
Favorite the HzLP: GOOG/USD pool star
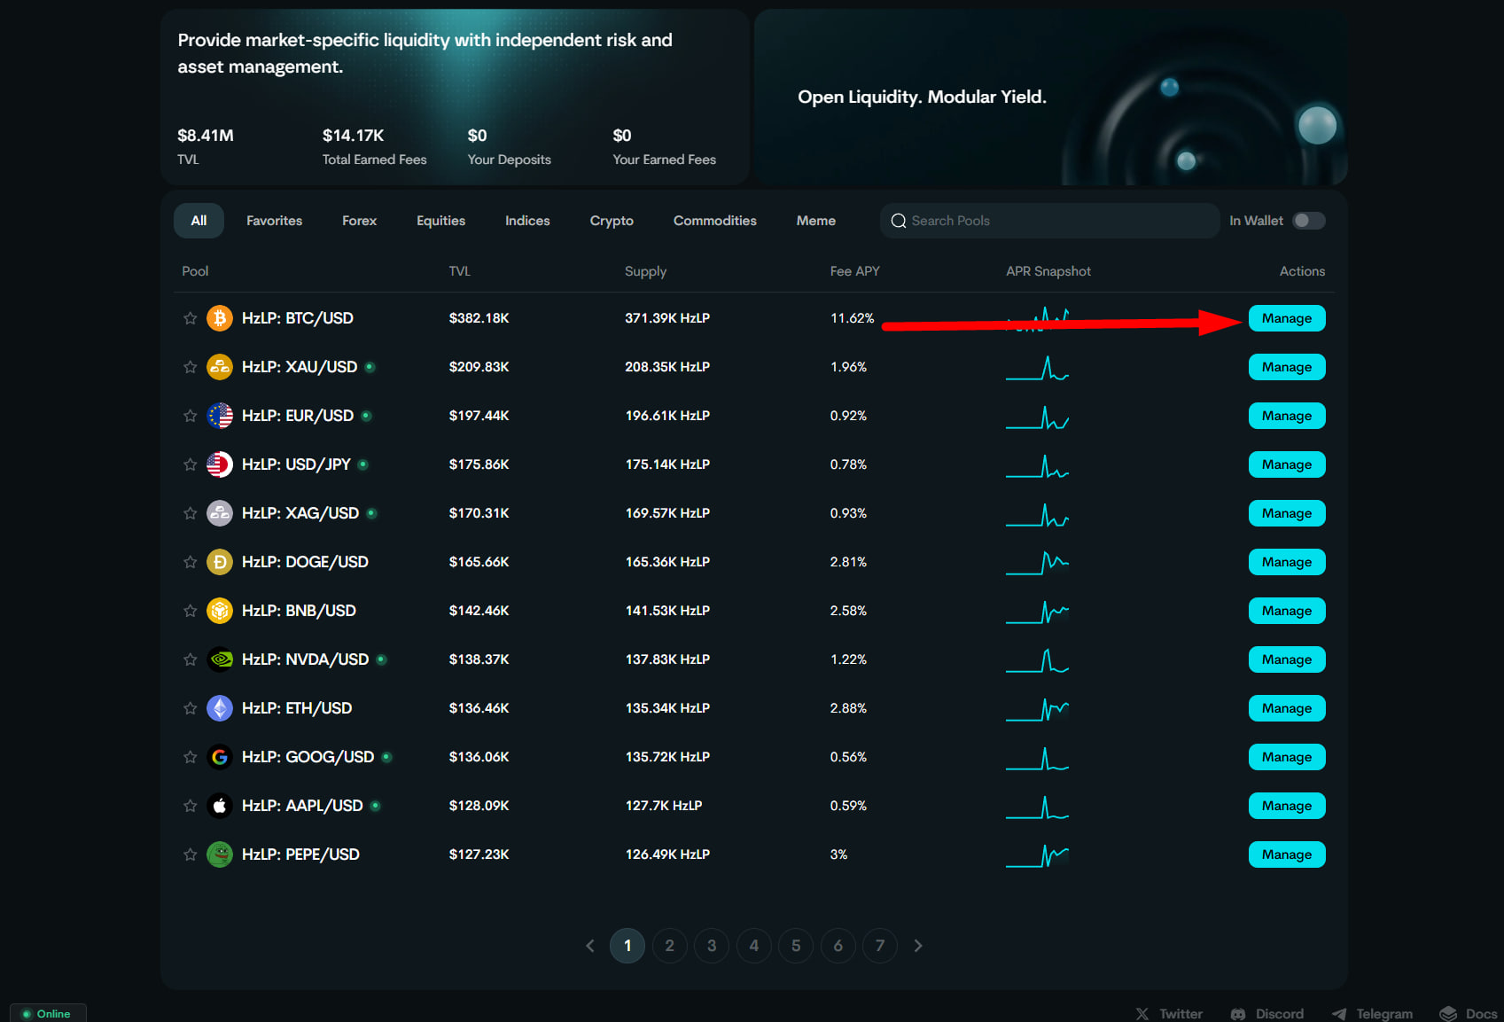point(190,757)
